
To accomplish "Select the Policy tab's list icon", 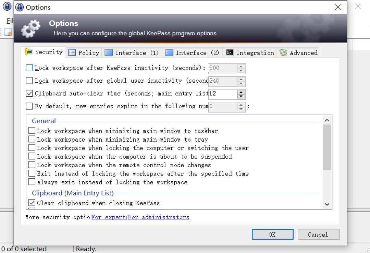I will 72,52.
